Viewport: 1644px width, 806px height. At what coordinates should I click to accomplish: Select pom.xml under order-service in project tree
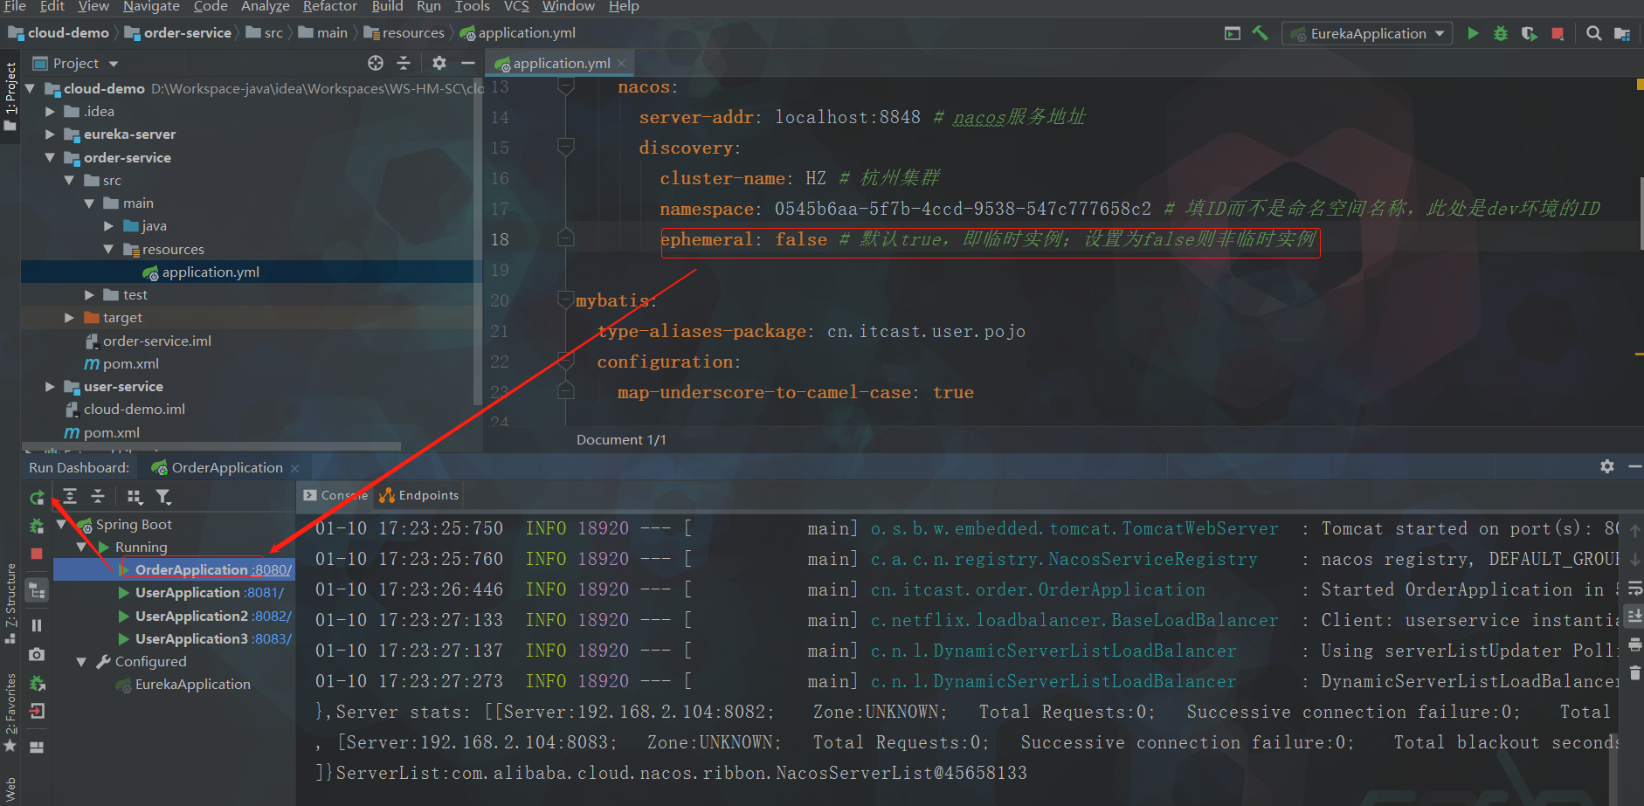tap(130, 364)
